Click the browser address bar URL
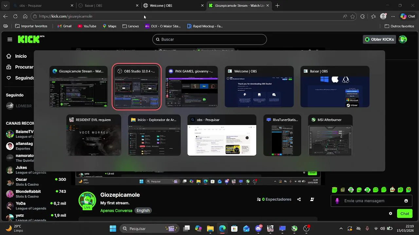419x235 pixels. click(x=65, y=16)
